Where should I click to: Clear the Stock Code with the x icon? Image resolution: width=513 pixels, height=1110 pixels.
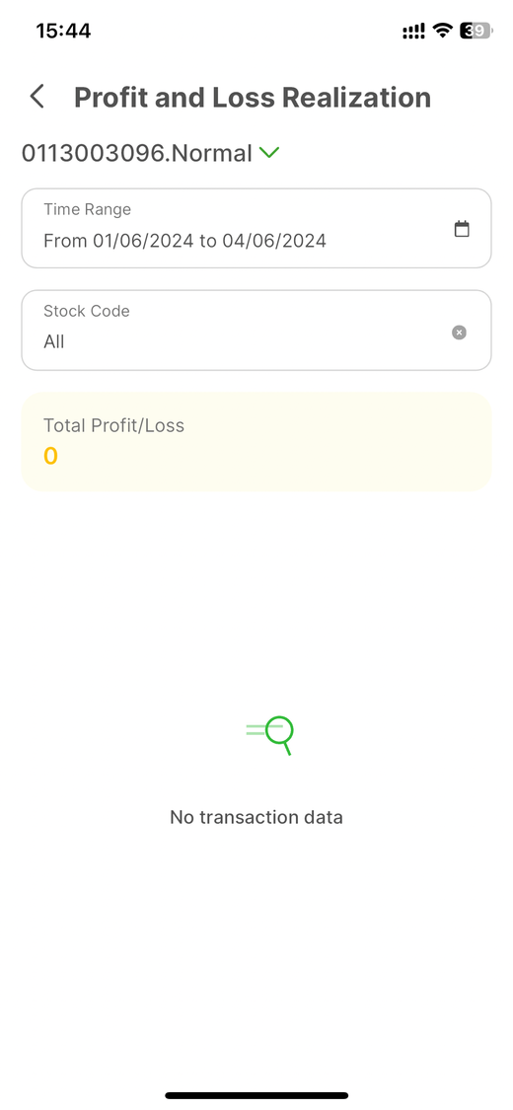pos(459,332)
